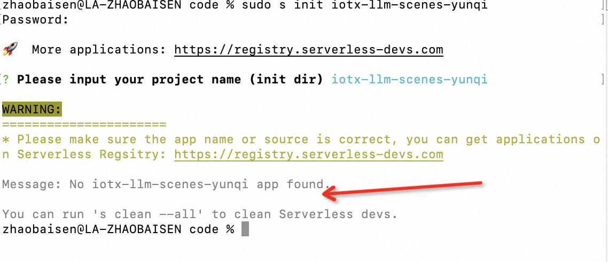The height and width of the screenshot is (262, 608).
Task: Click the rocket emoji before More applications
Action: (11, 50)
